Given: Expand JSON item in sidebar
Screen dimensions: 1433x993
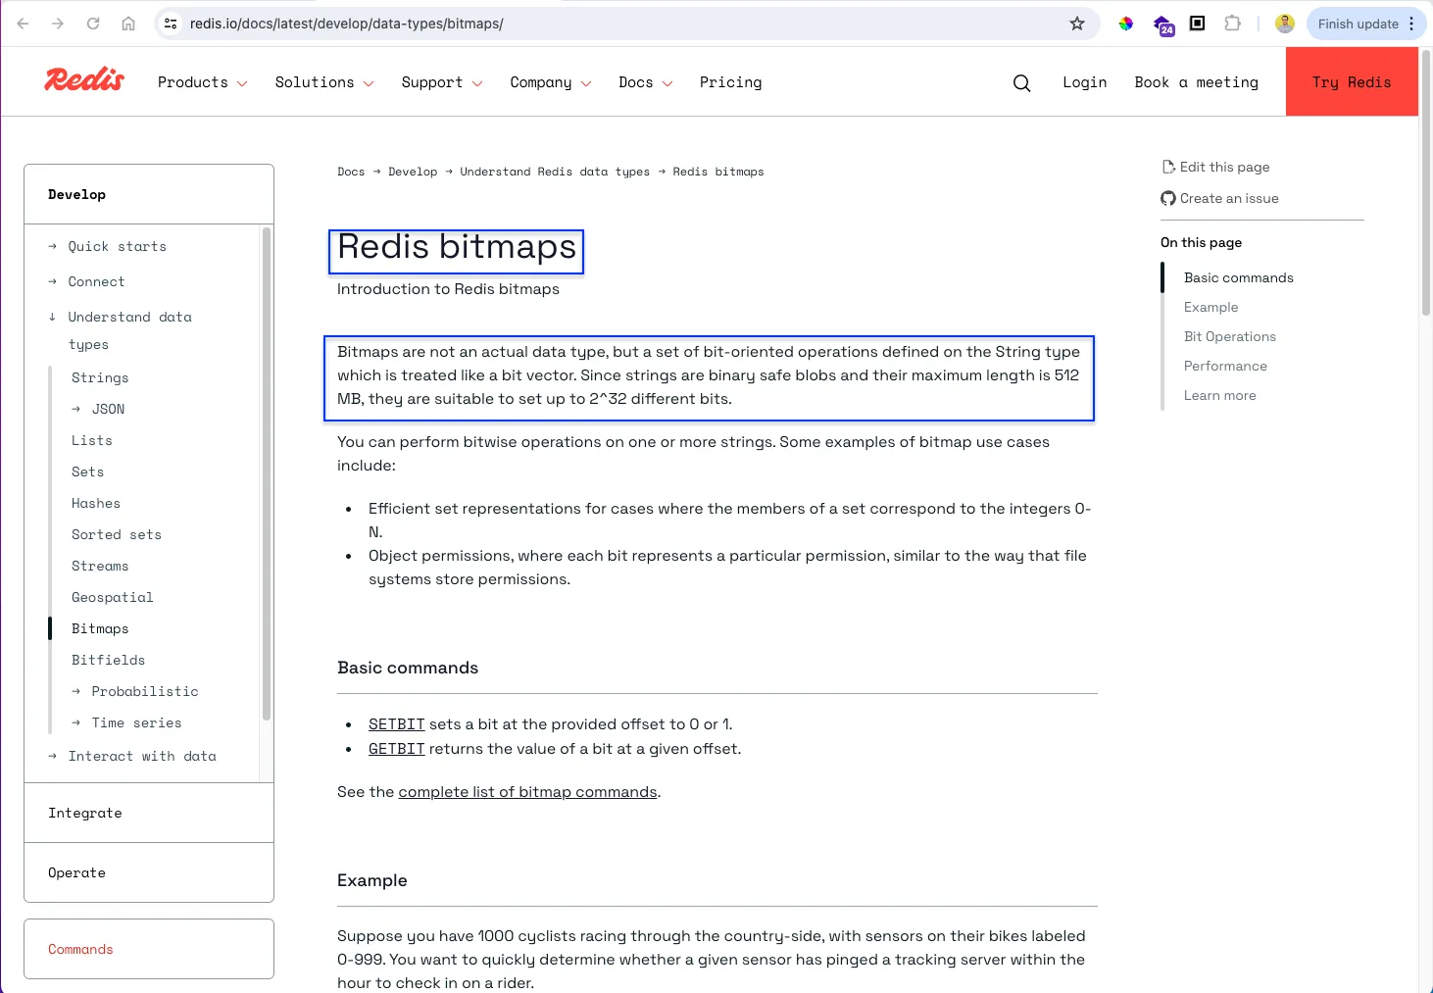Looking at the screenshot, I should coord(76,410).
